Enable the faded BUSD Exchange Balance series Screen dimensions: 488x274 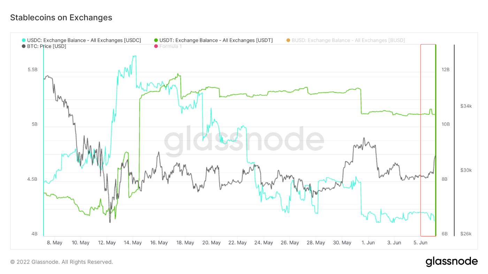point(348,40)
